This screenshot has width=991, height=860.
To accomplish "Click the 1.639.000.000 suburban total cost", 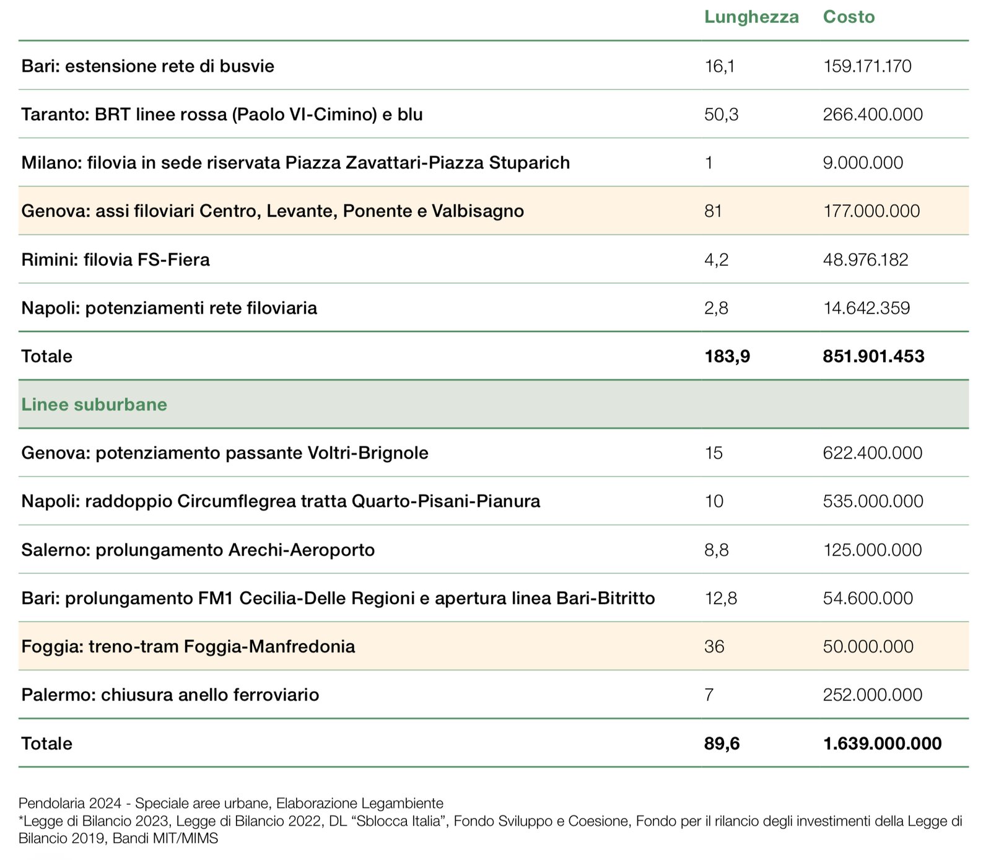I will (x=882, y=744).
